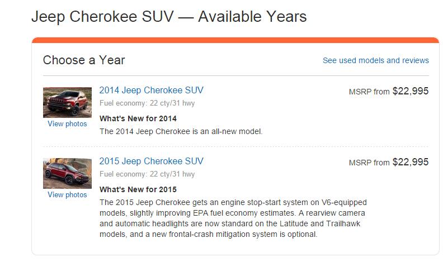The image size is (443, 276).
Task: Click the orange bar atop the card
Action: tap(235, 40)
